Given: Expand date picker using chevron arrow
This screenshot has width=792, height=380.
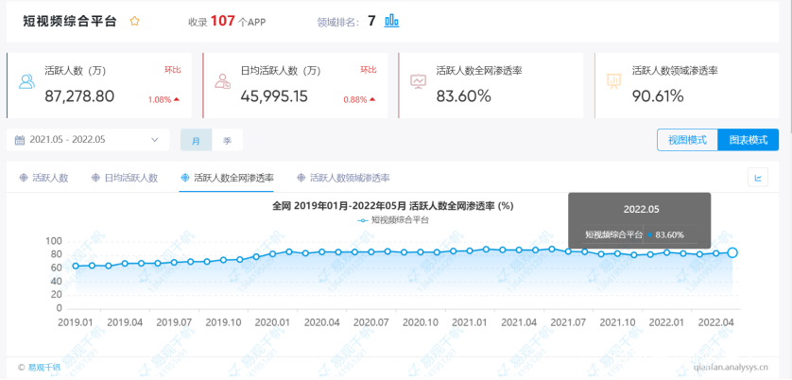Looking at the screenshot, I should 155,140.
